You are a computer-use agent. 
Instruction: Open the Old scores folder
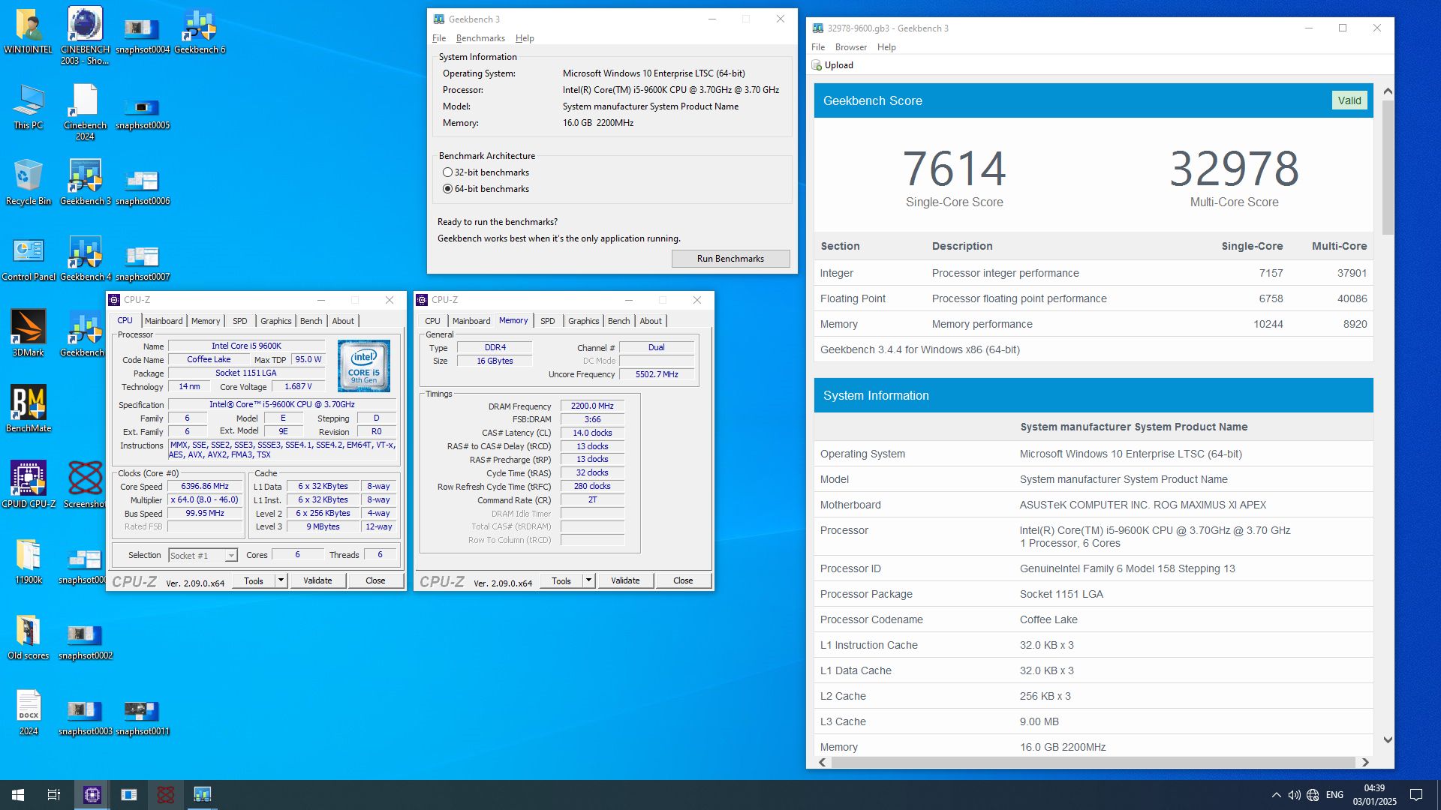click(29, 637)
